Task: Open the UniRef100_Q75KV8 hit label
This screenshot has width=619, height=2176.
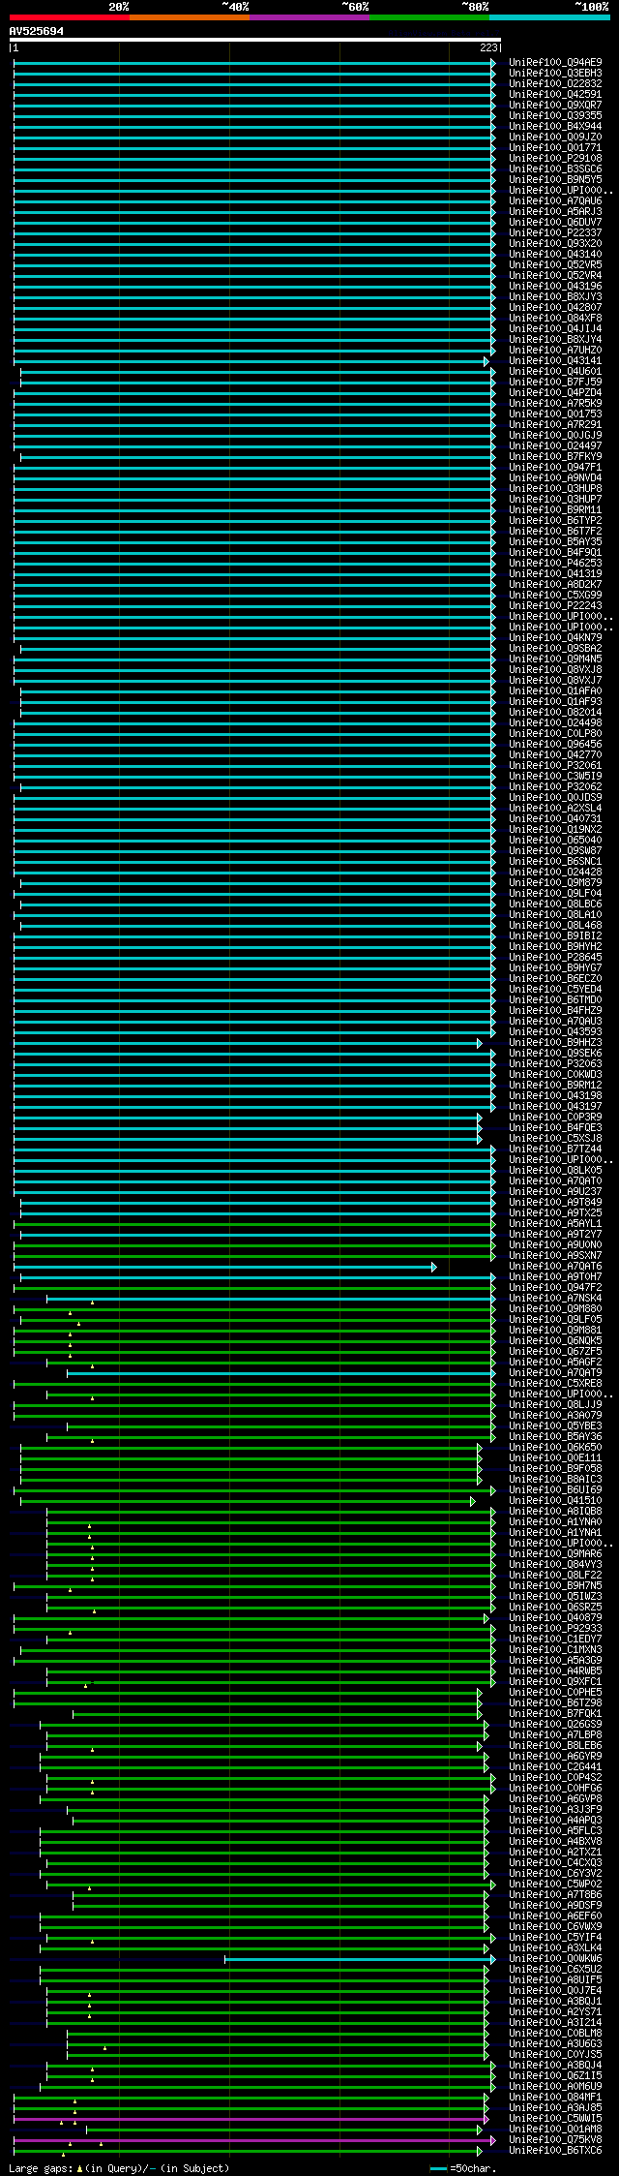Action: (x=555, y=2139)
